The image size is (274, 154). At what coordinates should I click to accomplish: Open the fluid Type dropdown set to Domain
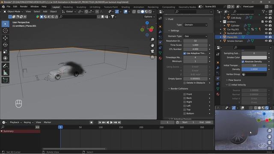tap(195, 25)
